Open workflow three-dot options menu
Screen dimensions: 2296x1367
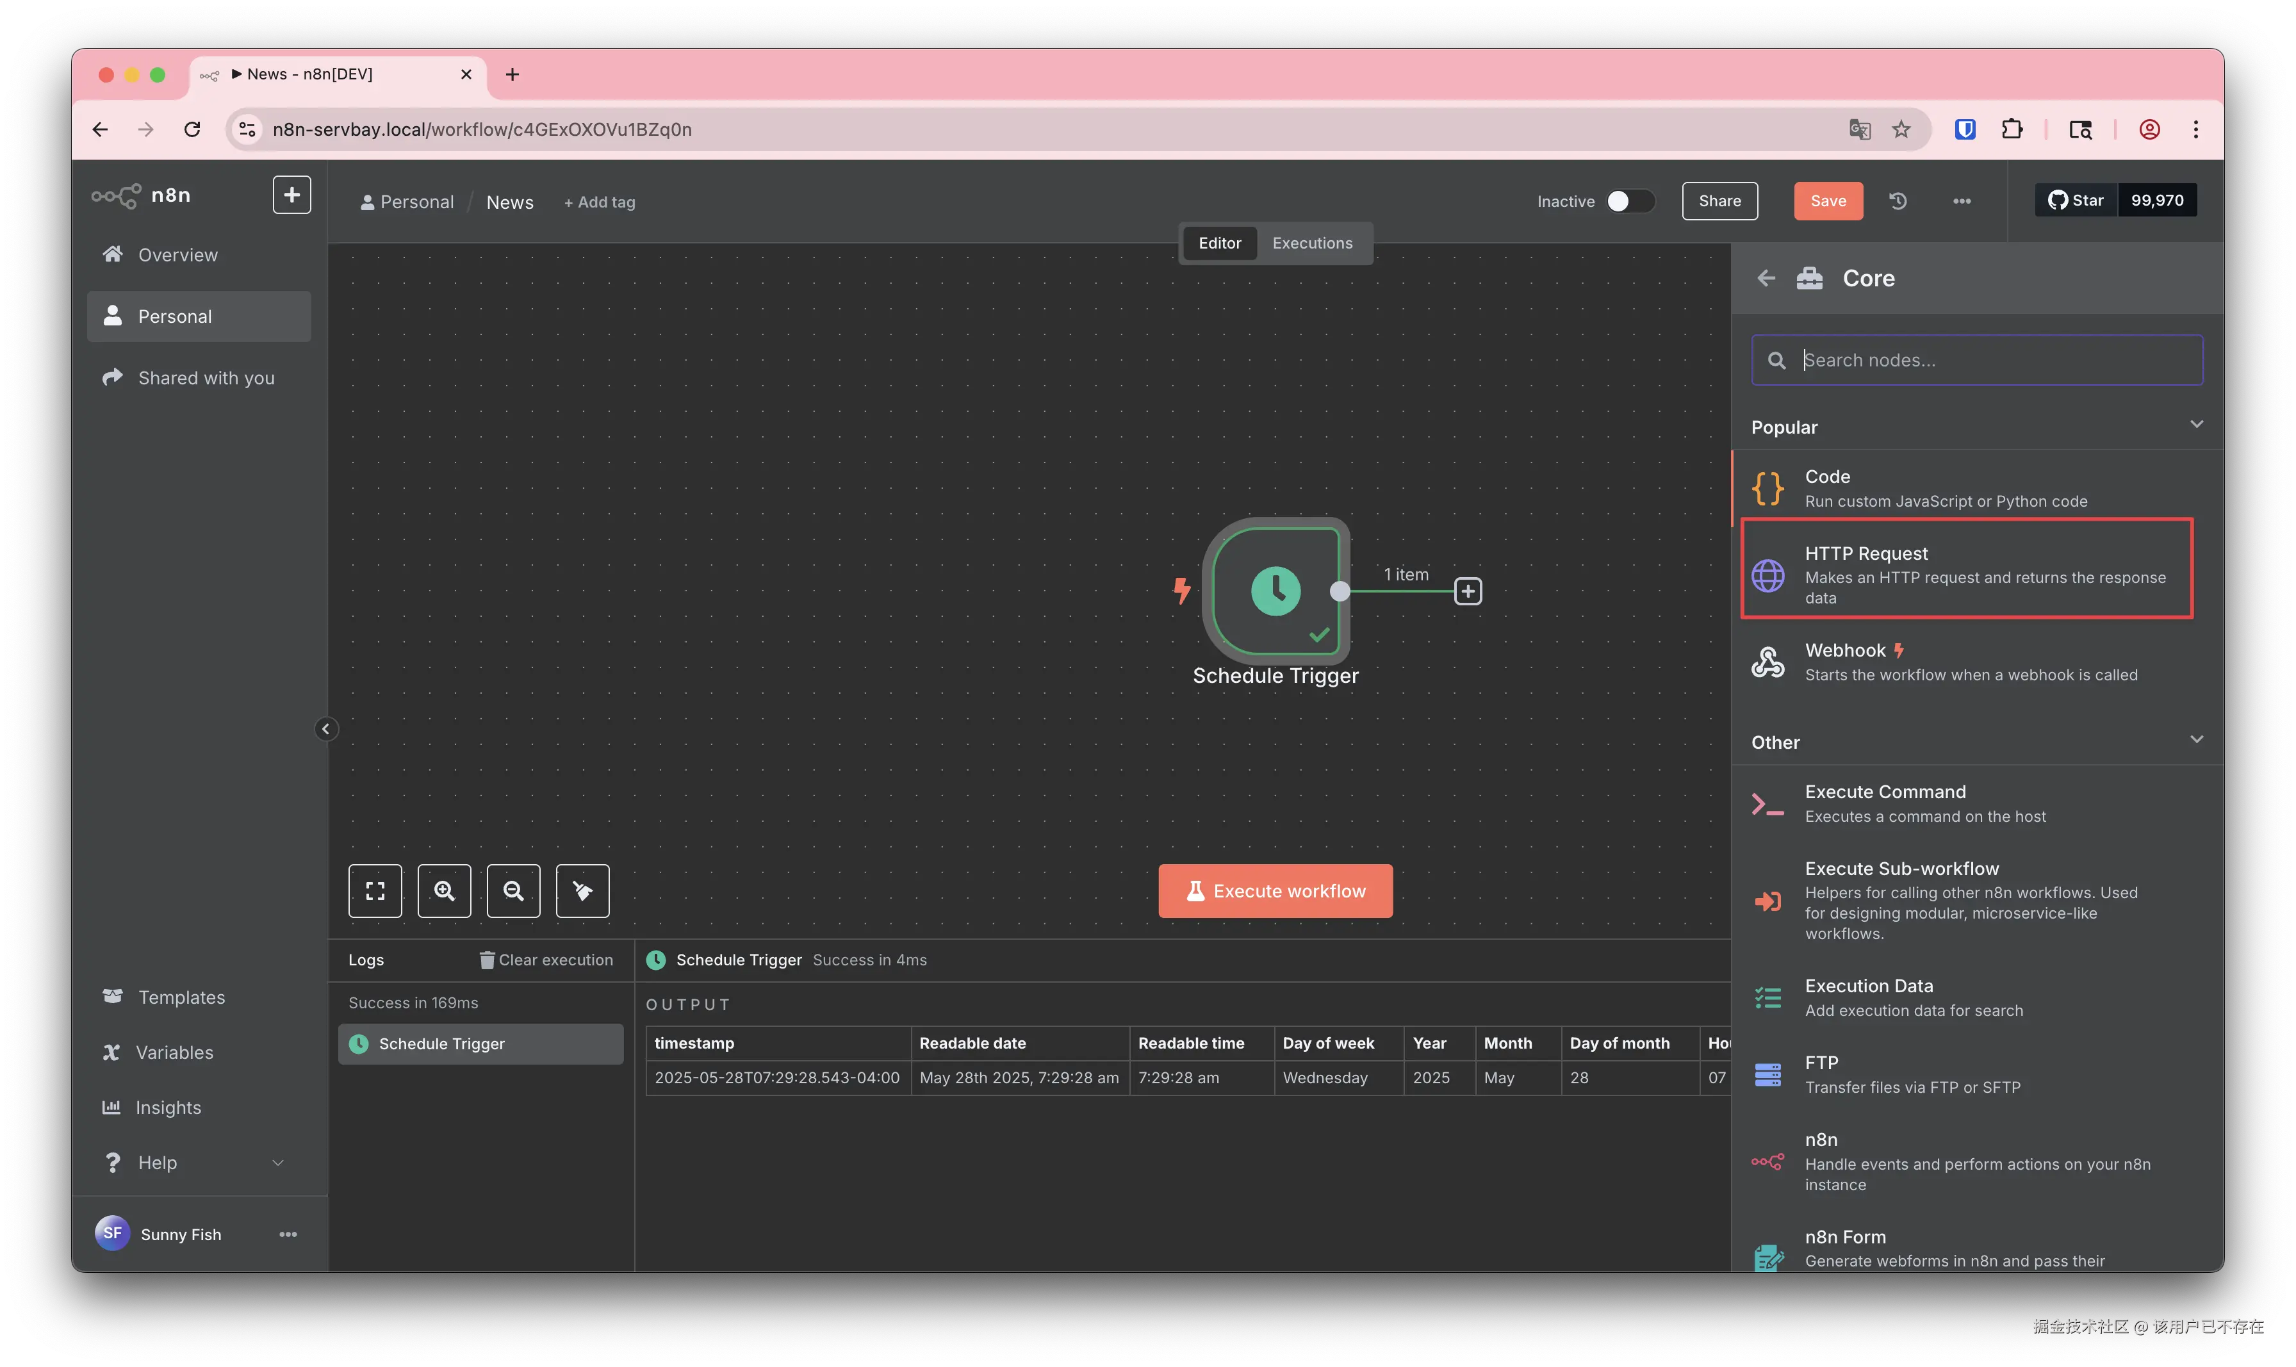click(1962, 201)
